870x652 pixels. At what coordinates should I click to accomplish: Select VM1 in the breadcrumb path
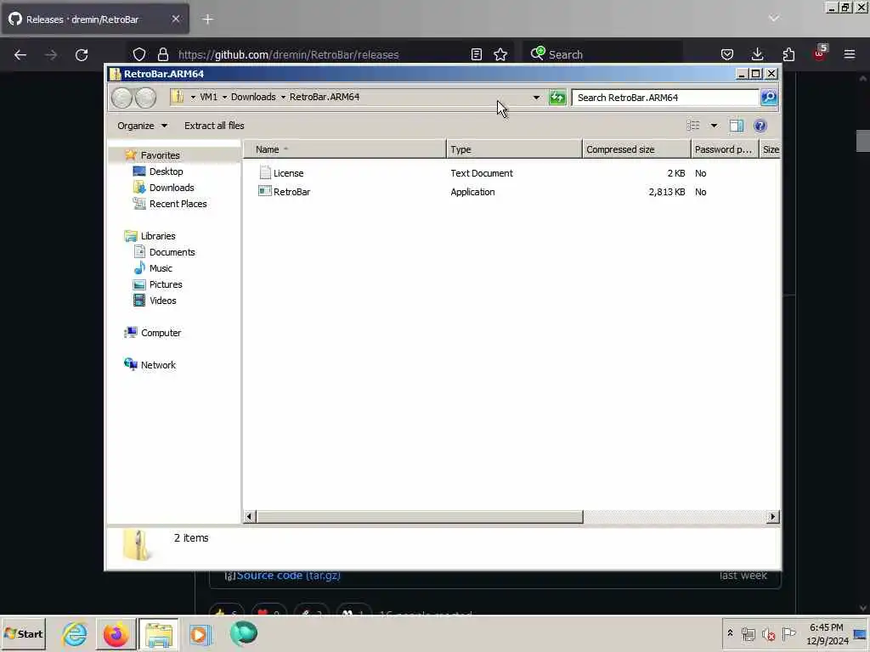click(x=209, y=97)
